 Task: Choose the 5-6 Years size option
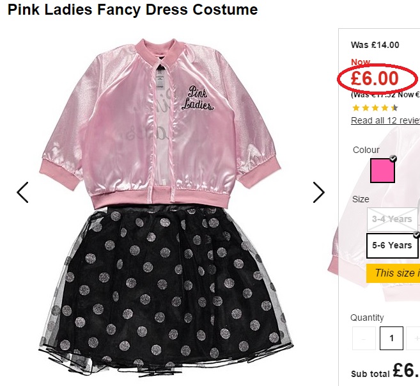(392, 245)
